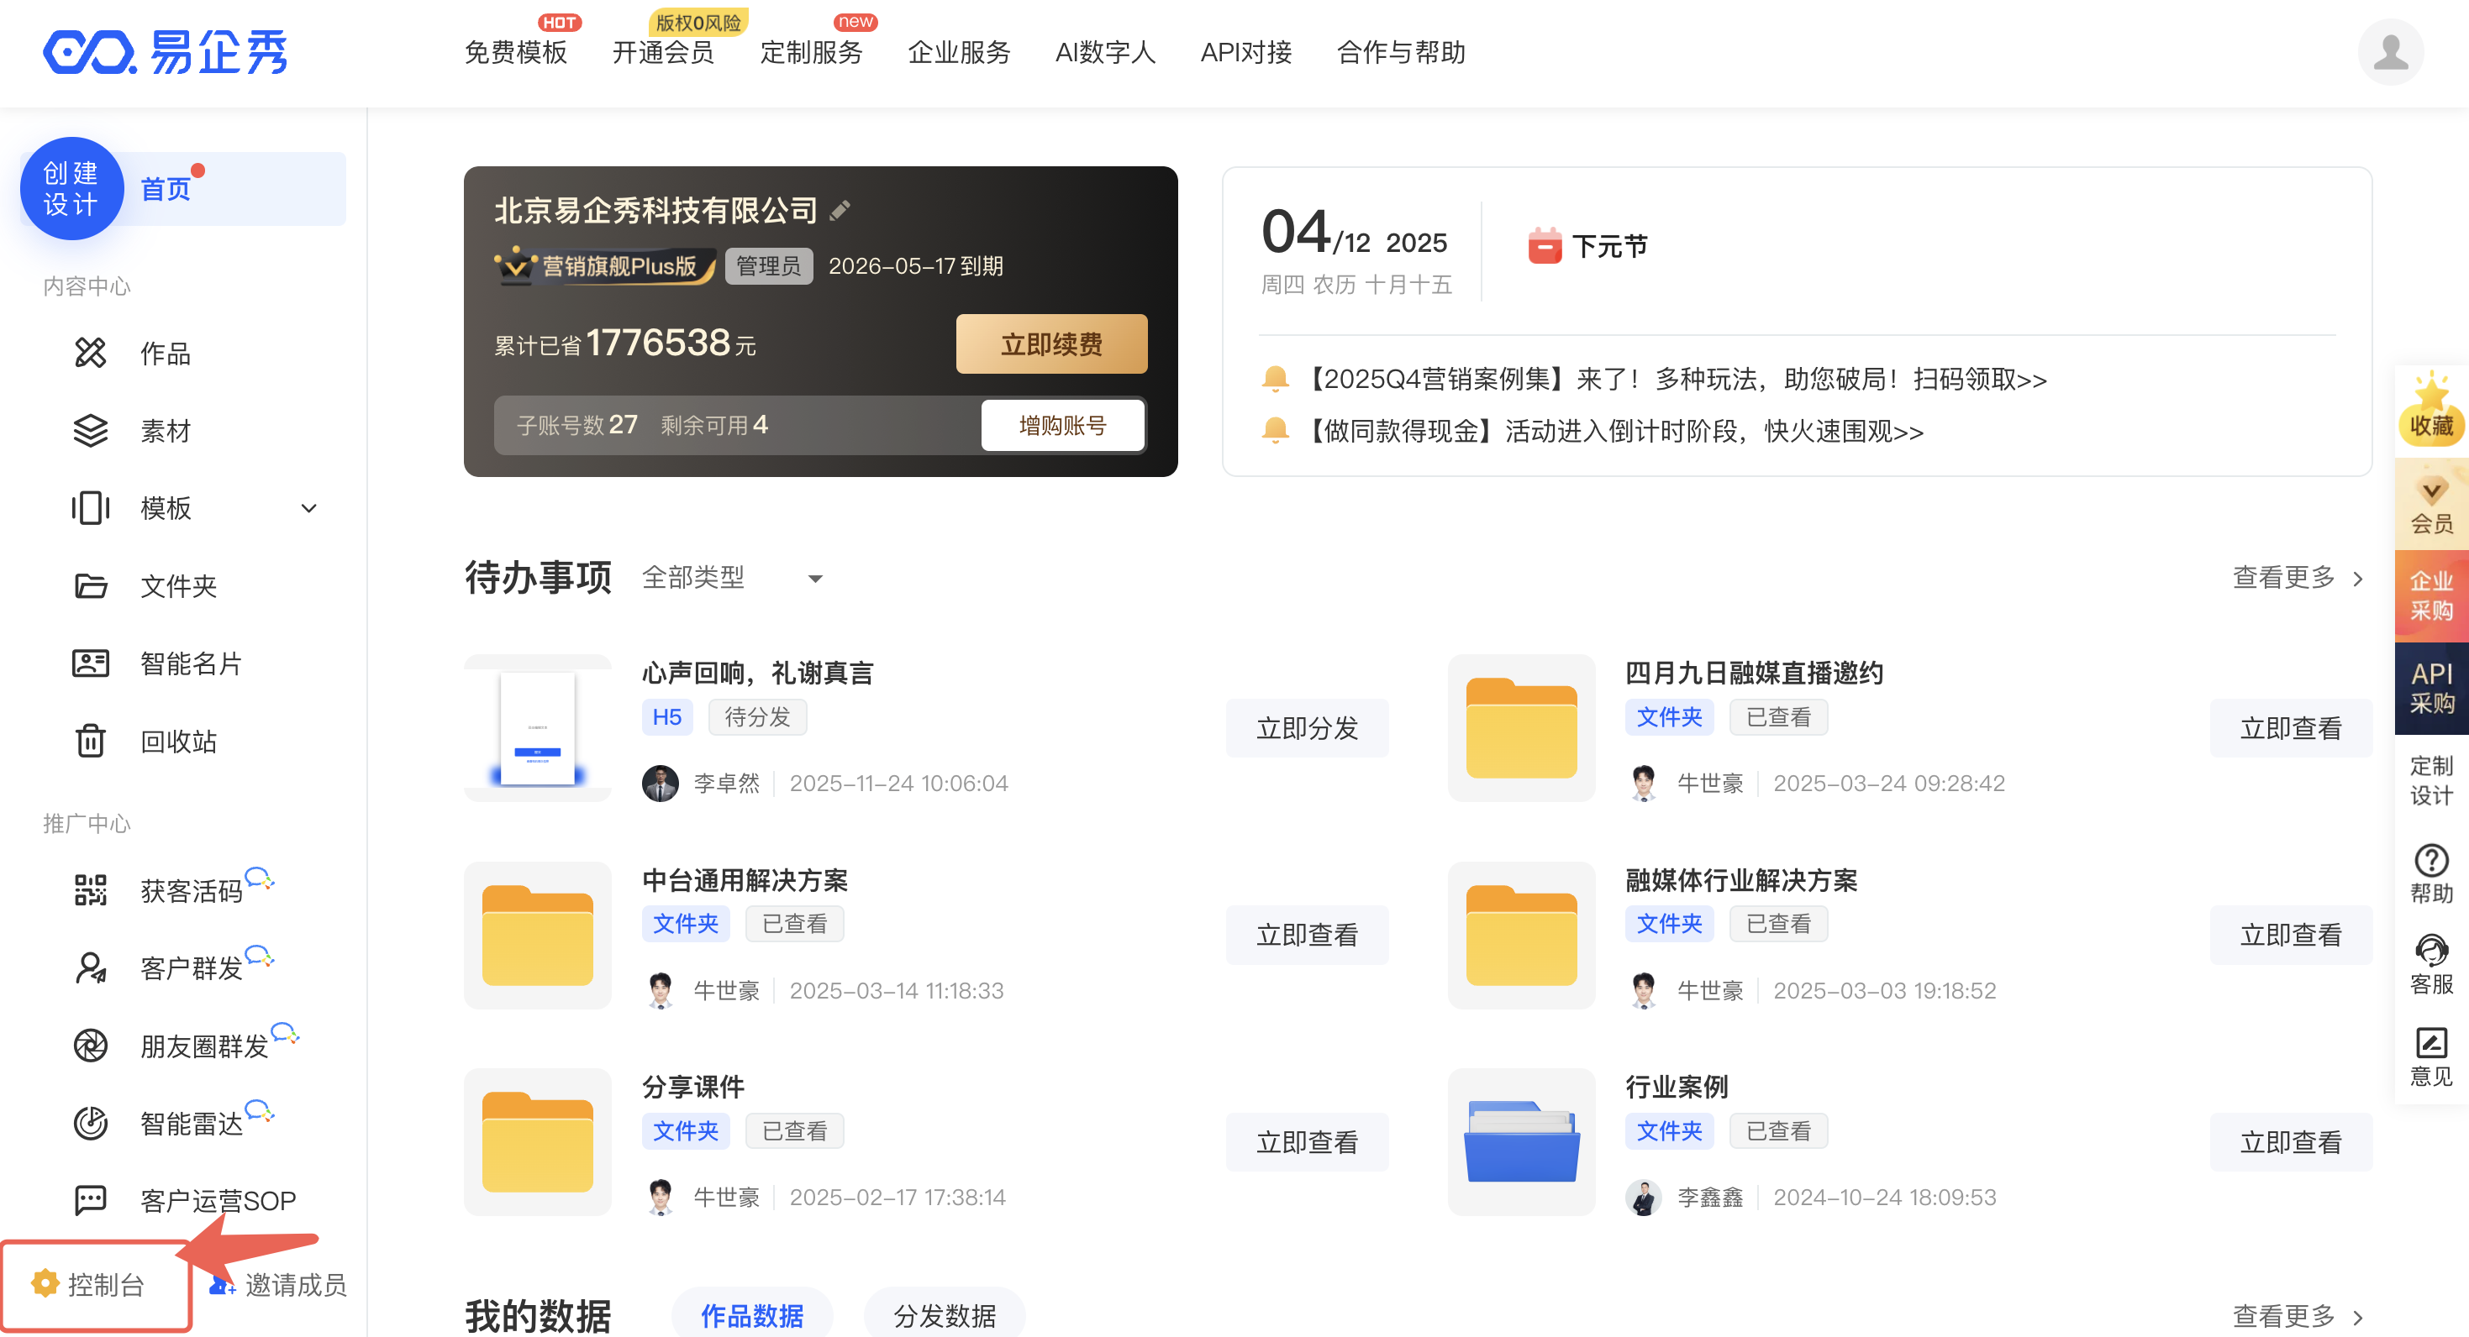
Task: Open the 作品 scissors icon in sidebar
Action: coord(90,353)
